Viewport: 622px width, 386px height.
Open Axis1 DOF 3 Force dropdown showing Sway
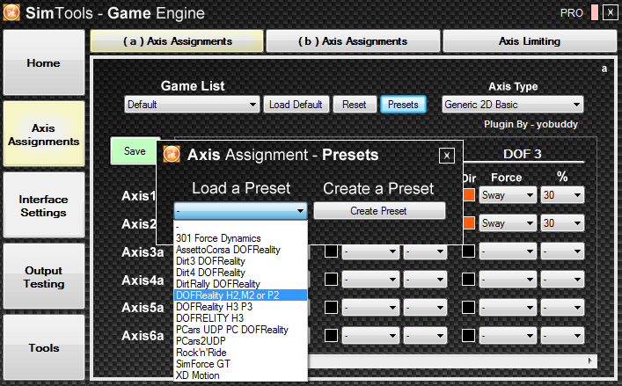508,195
